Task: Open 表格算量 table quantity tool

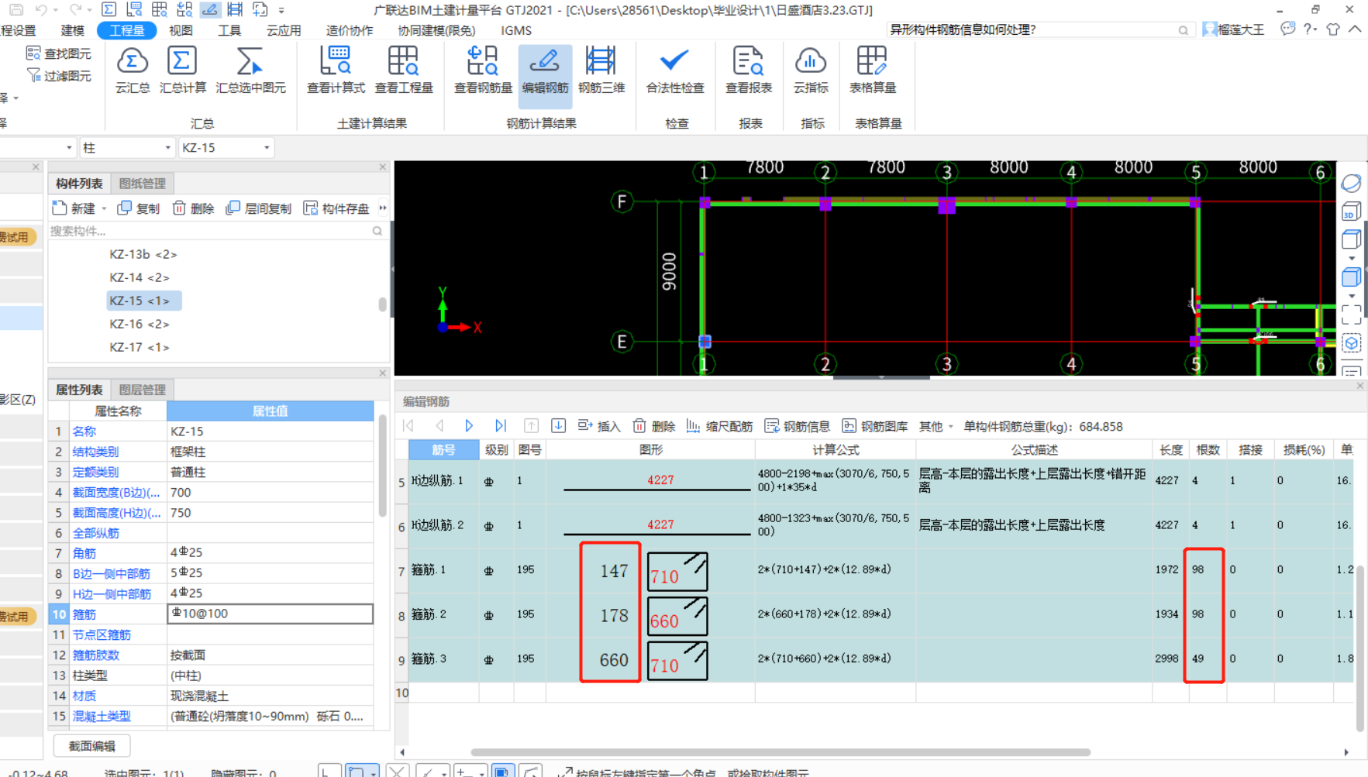Action: tap(873, 70)
